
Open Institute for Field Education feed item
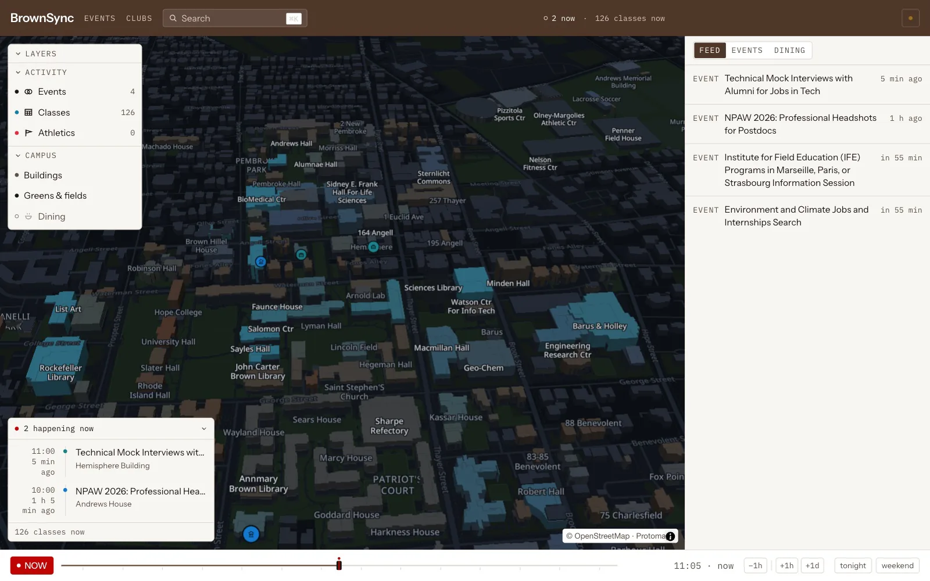click(x=807, y=170)
